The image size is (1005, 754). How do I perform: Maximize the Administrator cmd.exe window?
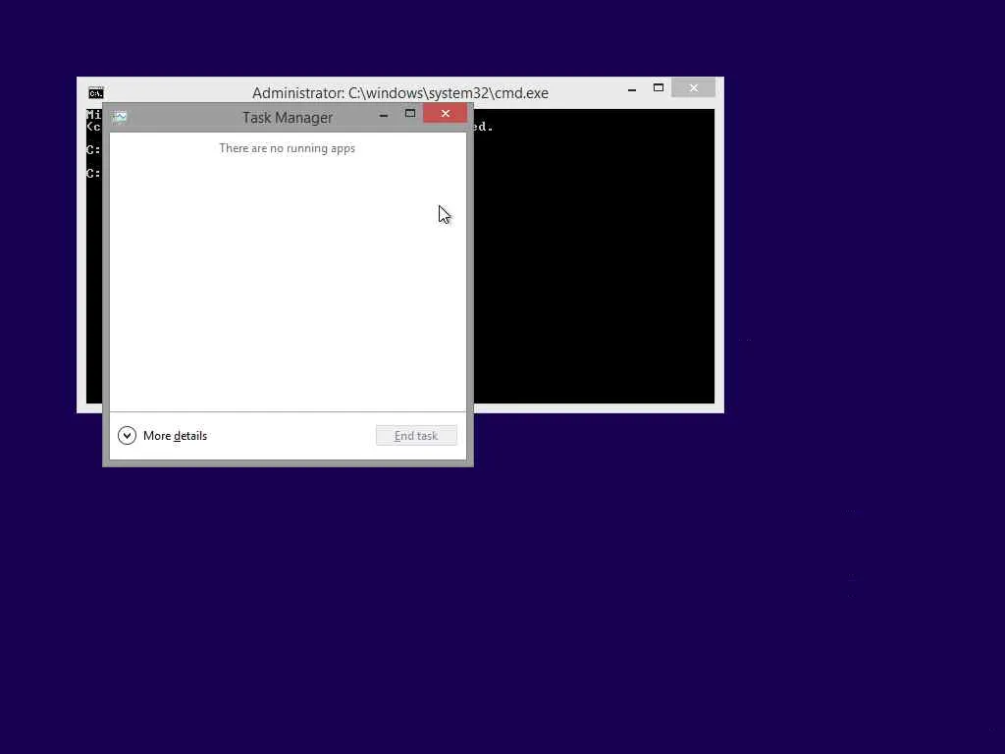tap(659, 87)
